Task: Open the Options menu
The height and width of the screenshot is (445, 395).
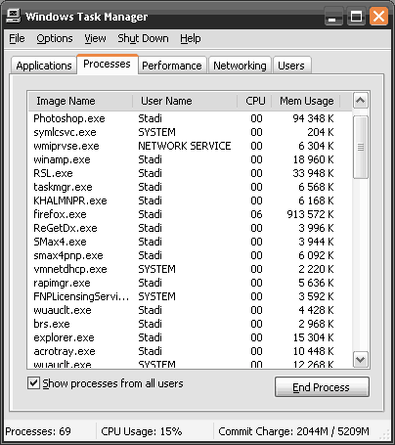Action: (55, 38)
